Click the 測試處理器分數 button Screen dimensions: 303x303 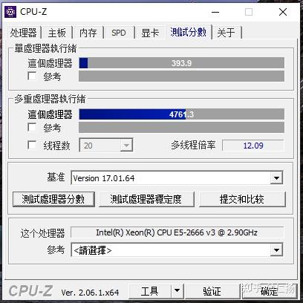53,199
